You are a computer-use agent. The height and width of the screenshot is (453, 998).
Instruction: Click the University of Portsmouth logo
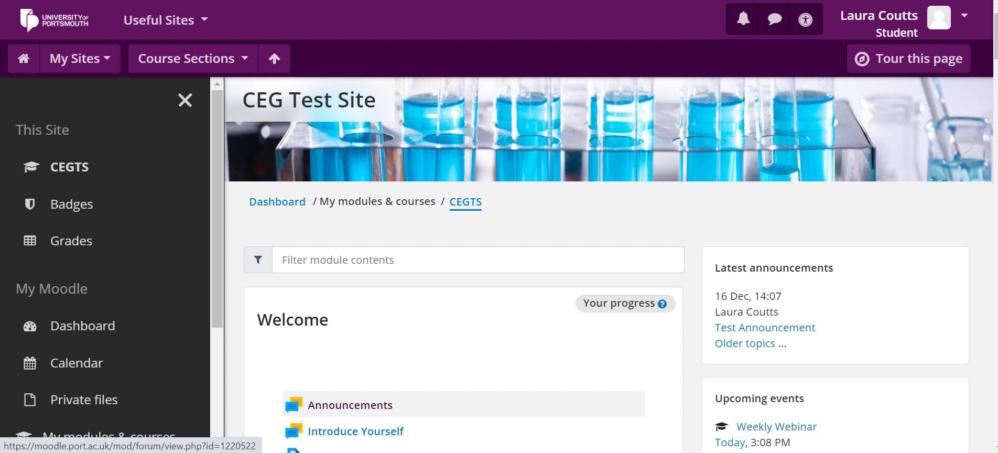click(54, 20)
